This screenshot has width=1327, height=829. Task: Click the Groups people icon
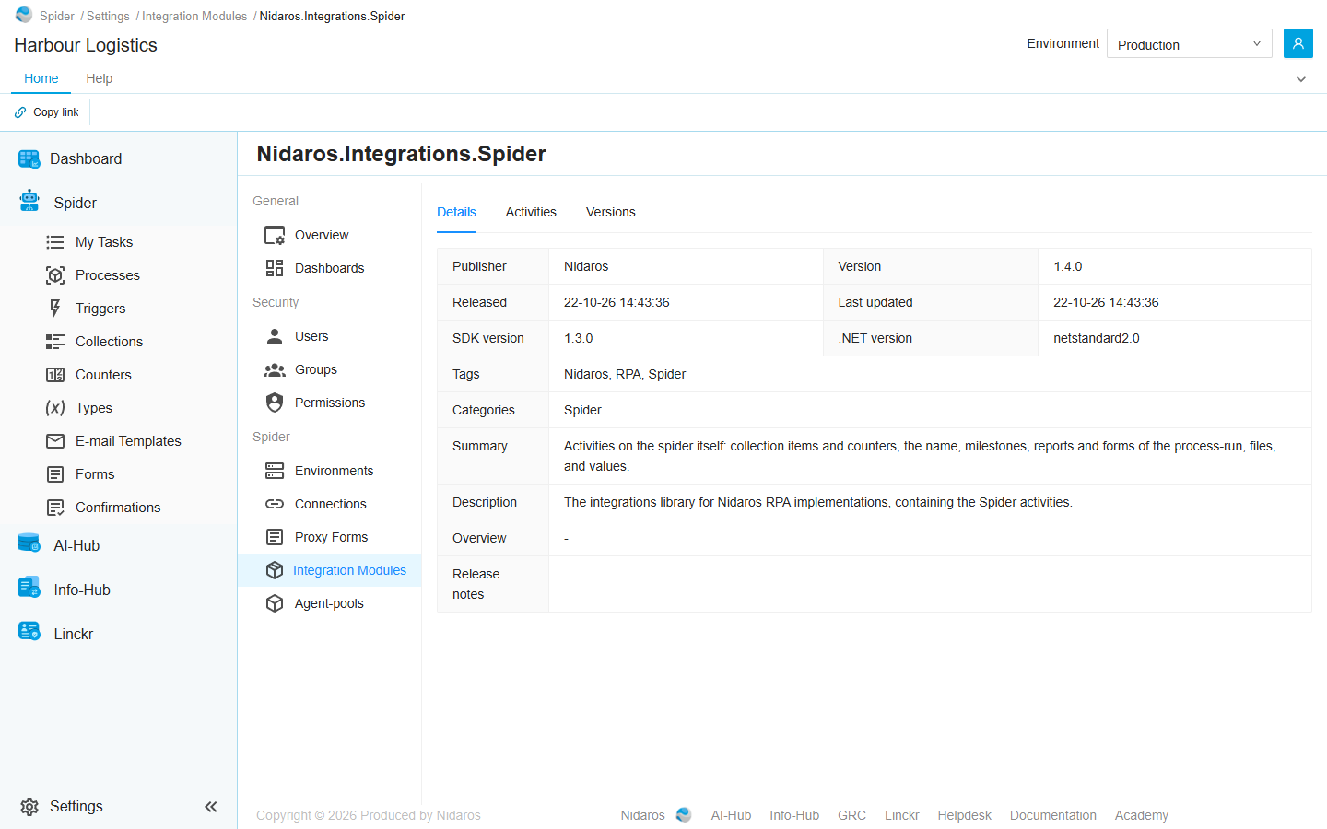275,369
